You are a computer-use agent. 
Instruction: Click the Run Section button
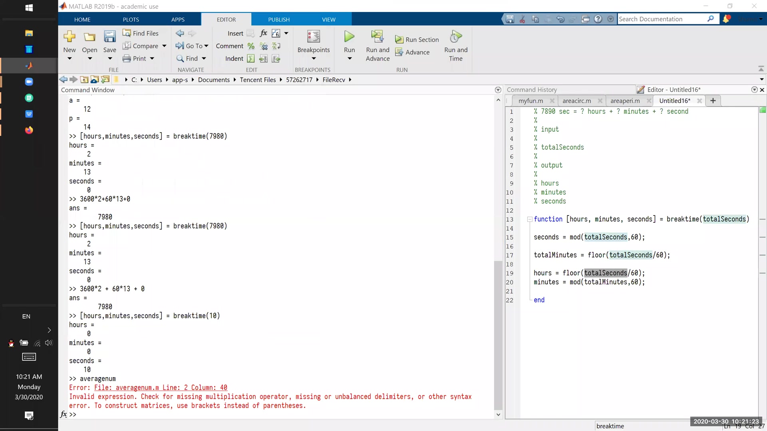click(419, 40)
